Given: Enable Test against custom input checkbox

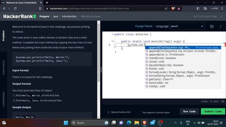Looking at the screenshot, I should (x=139, y=113).
